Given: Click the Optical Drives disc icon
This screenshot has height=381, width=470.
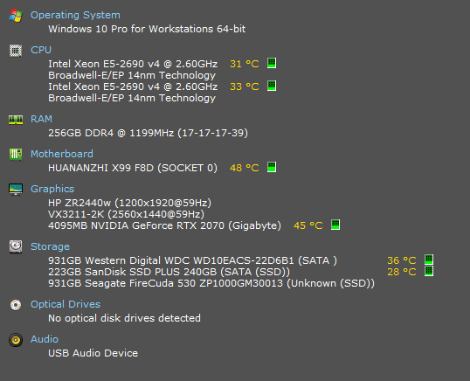Looking at the screenshot, I should click(x=16, y=305).
